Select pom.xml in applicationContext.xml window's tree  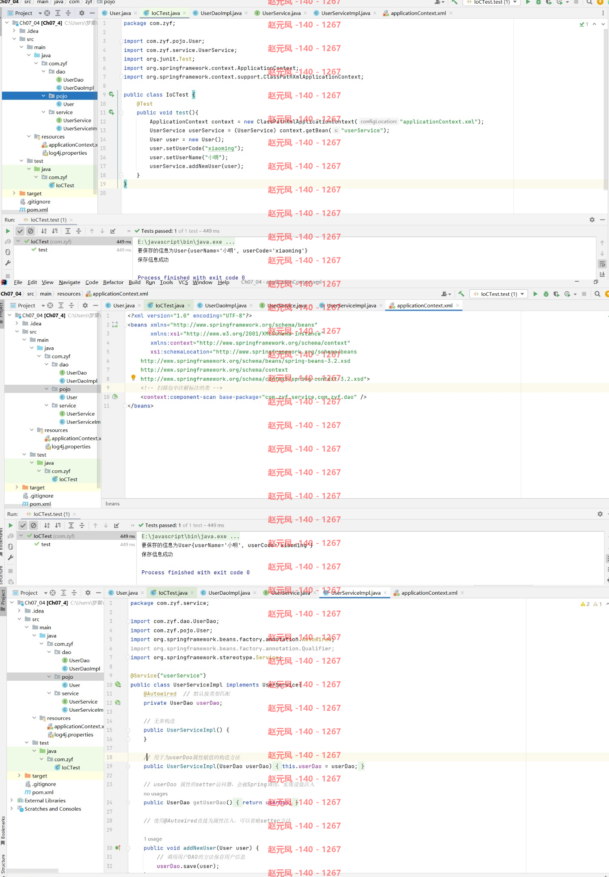pos(37,504)
